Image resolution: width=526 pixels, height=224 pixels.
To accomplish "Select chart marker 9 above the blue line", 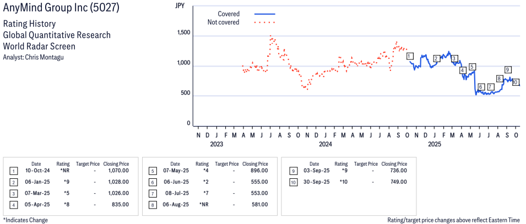I will click(x=507, y=69).
